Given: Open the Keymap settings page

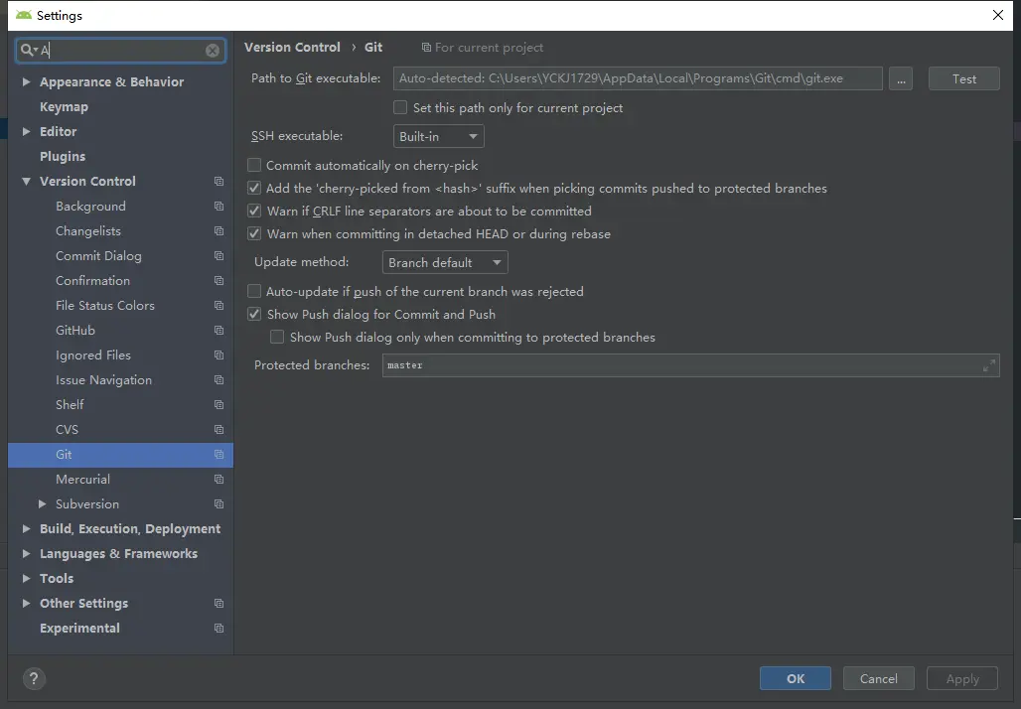Looking at the screenshot, I should [x=64, y=107].
